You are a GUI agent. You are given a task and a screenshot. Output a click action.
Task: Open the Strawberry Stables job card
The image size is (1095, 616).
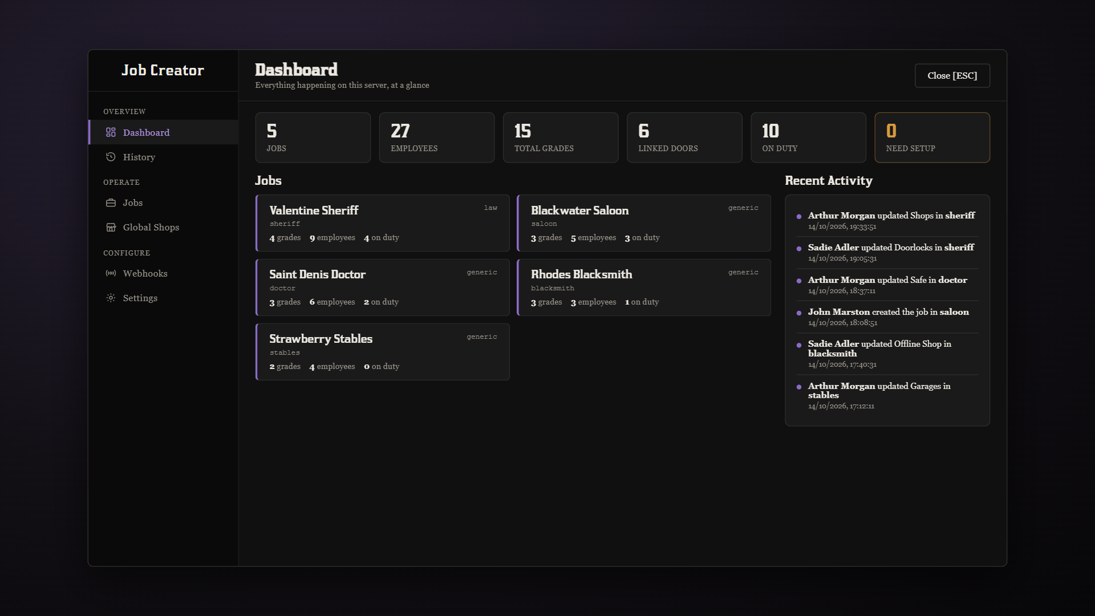click(x=383, y=352)
